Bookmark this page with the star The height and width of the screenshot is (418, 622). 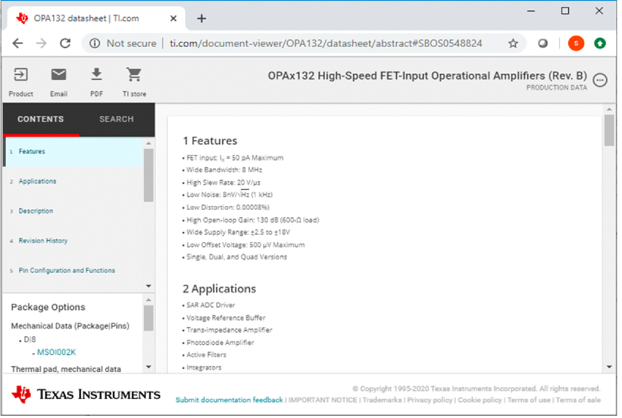click(513, 43)
